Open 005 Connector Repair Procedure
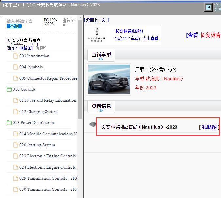221x198 pixels. (x=48, y=78)
